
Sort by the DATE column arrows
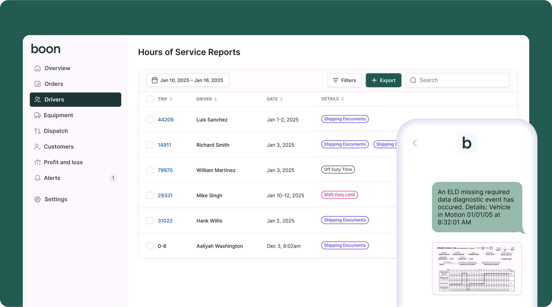tap(281, 99)
